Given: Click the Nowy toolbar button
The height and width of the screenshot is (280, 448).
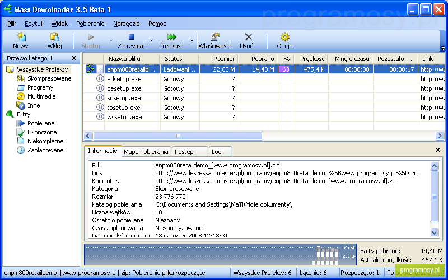Looking at the screenshot, I should point(21,41).
